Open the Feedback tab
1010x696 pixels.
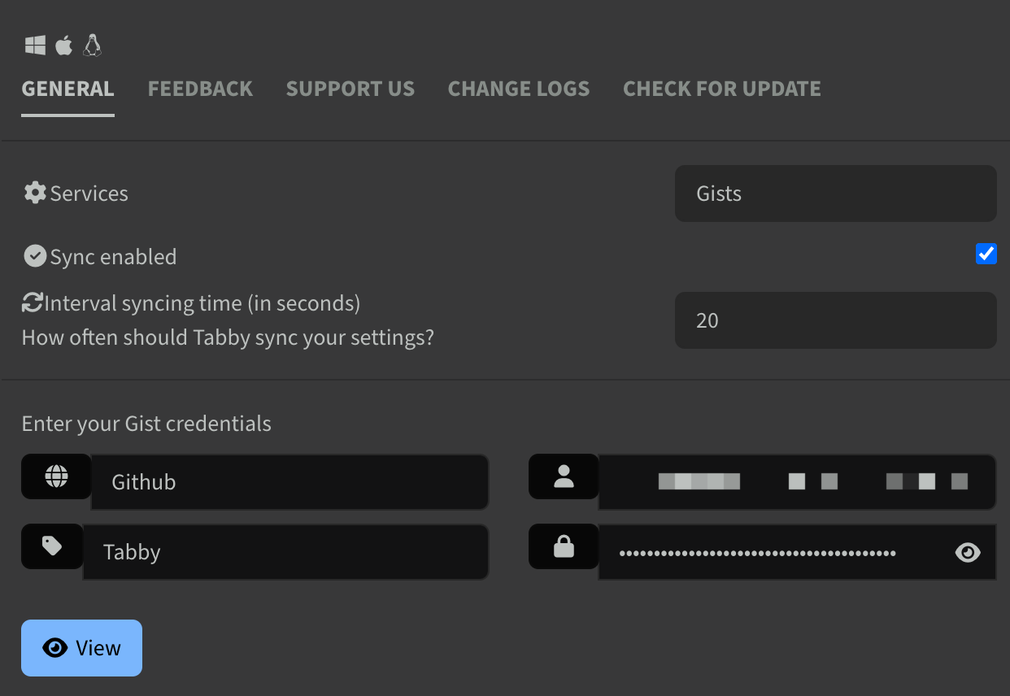[200, 89]
